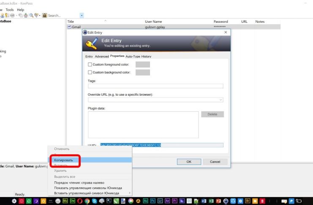Switch to KeePass taskbar icon
Viewport: 313px width, 205px height.
coord(226,201)
